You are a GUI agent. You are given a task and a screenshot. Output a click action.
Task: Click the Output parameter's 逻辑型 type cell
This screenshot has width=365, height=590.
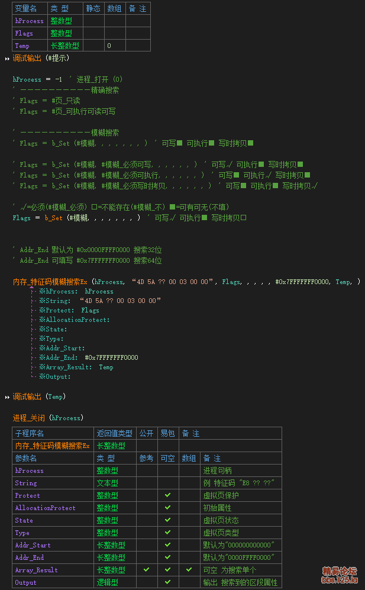tap(108, 582)
